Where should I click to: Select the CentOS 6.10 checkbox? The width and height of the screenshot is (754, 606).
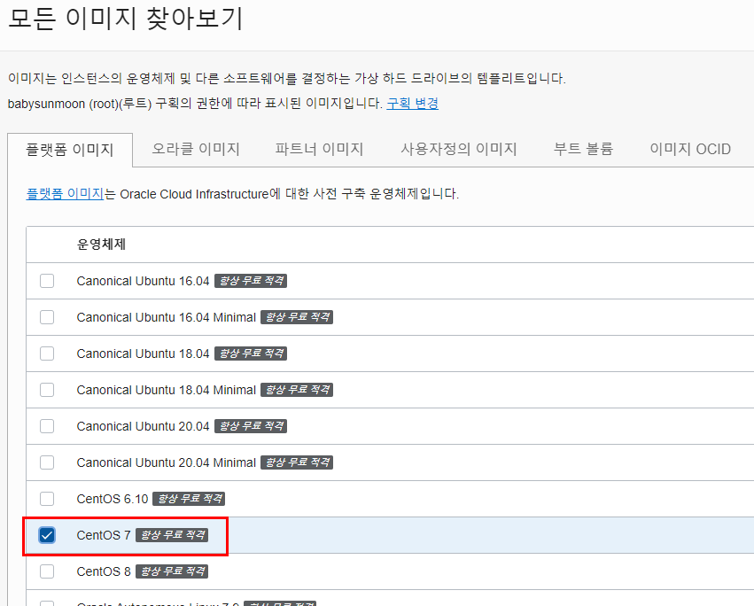coord(47,499)
